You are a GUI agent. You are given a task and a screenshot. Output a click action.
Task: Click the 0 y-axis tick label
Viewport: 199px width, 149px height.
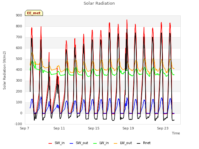tap(21, 113)
